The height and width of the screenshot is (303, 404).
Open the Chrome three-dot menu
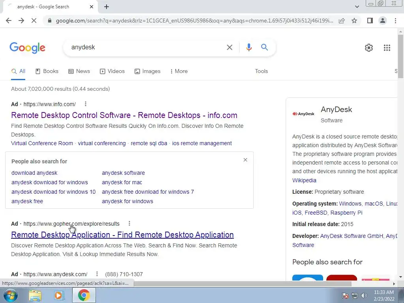395,21
